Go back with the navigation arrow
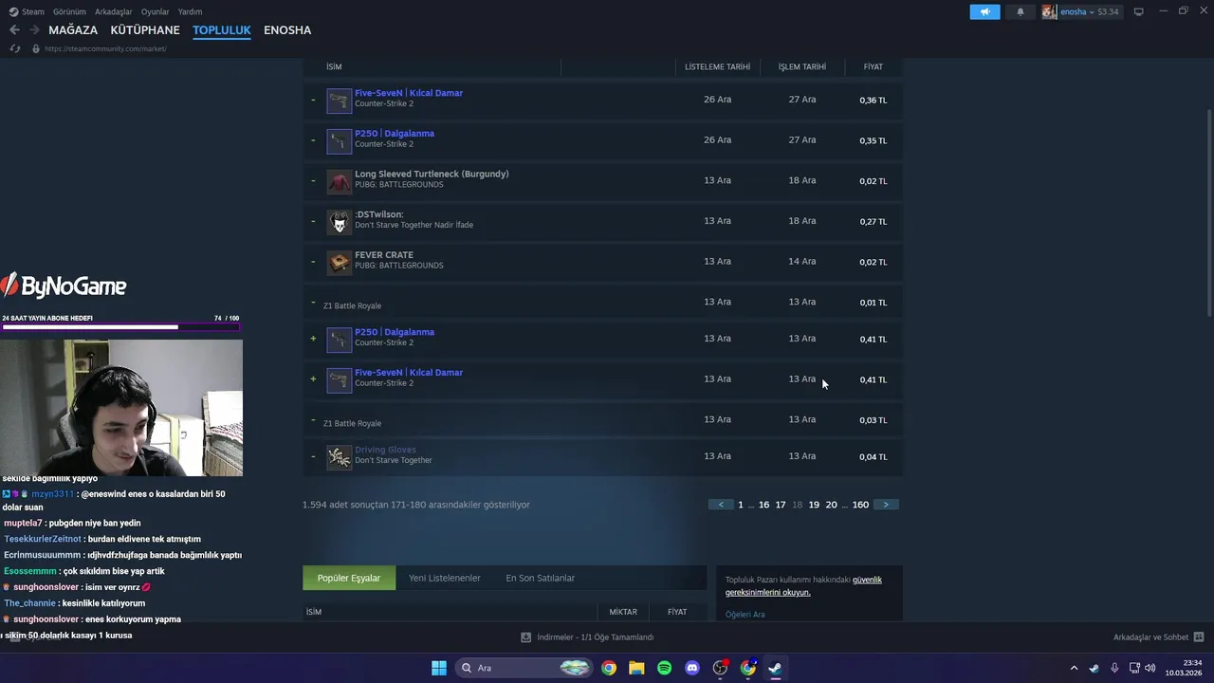Viewport: 1214px width, 683px height. click(x=14, y=30)
